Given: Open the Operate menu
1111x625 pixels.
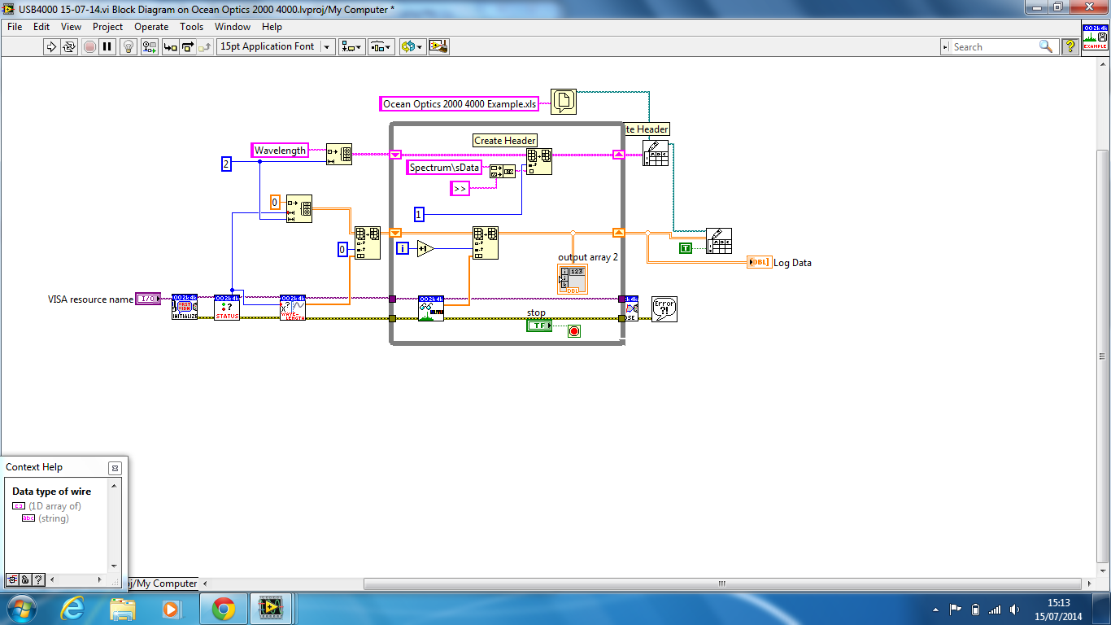Looking at the screenshot, I should pyautogui.click(x=151, y=27).
